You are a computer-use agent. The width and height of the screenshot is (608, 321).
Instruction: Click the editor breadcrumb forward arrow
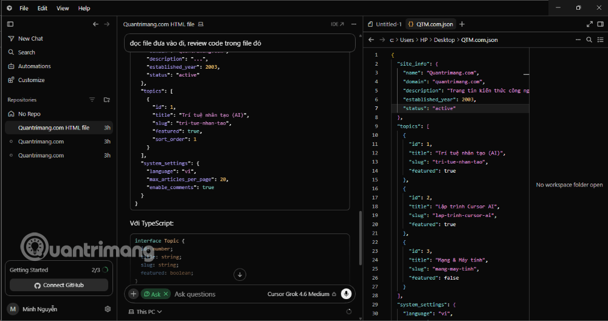[x=382, y=40]
